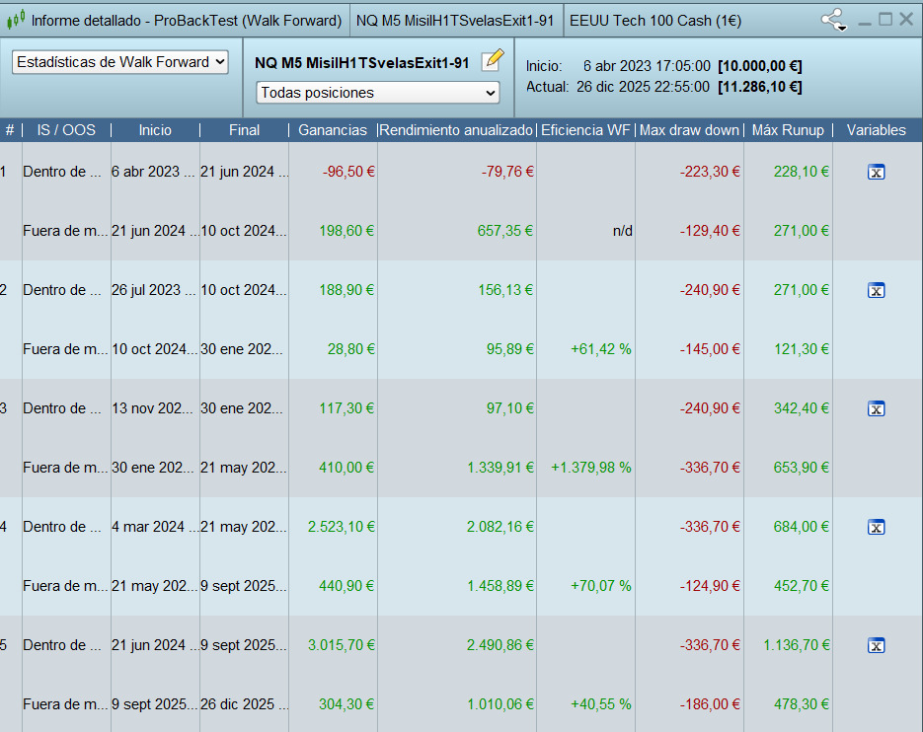Click the n/d efficiency cell
The image size is (923, 732).
pos(622,231)
